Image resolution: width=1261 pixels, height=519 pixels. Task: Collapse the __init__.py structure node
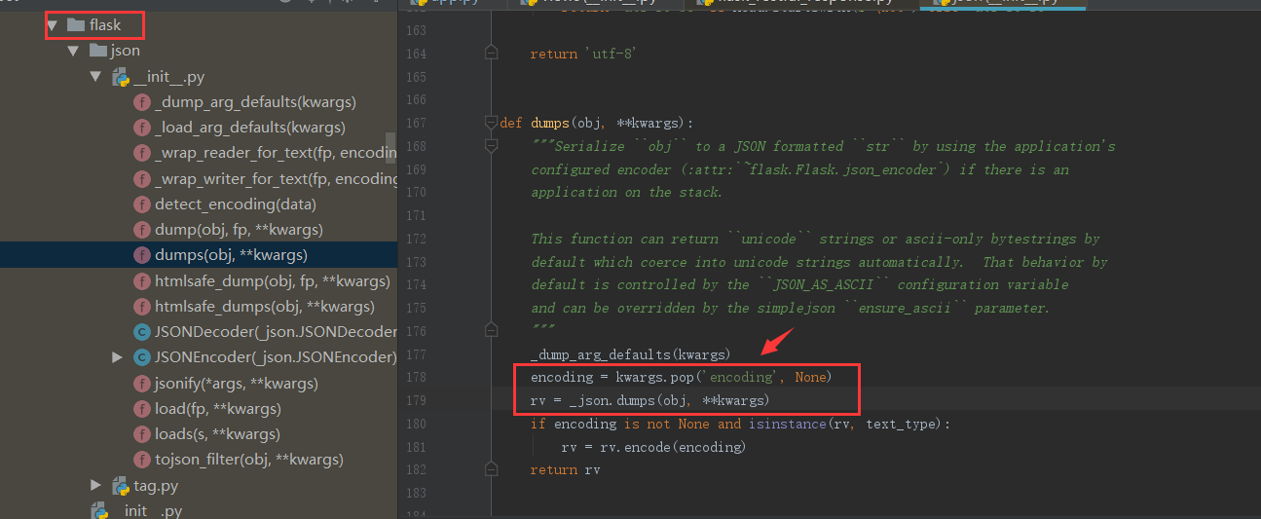tap(95, 76)
